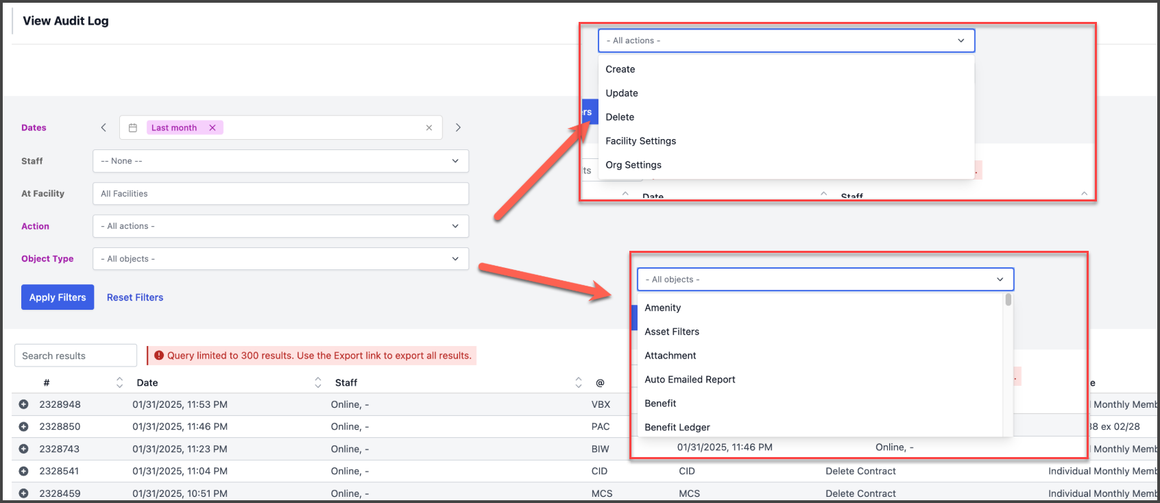Expand row 2328948 plus icon
Viewport: 1160px width, 503px height.
(x=23, y=404)
